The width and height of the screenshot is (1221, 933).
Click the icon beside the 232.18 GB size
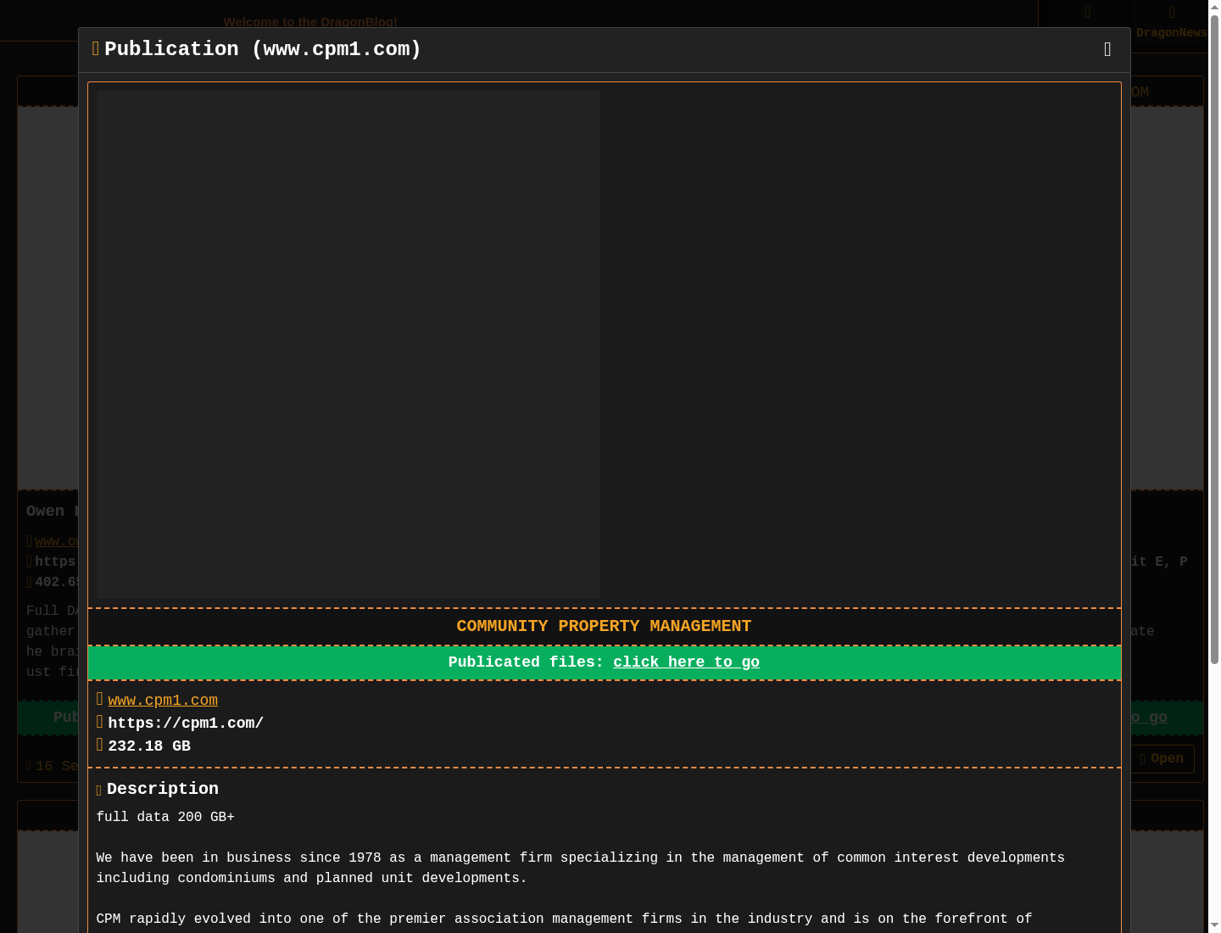(x=100, y=745)
